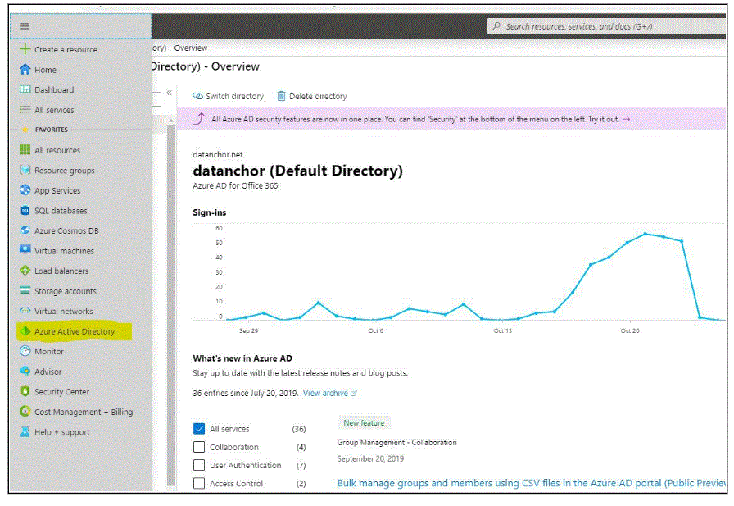
Task: Select Azure Active Directory in the sidebar
Action: [x=75, y=331]
